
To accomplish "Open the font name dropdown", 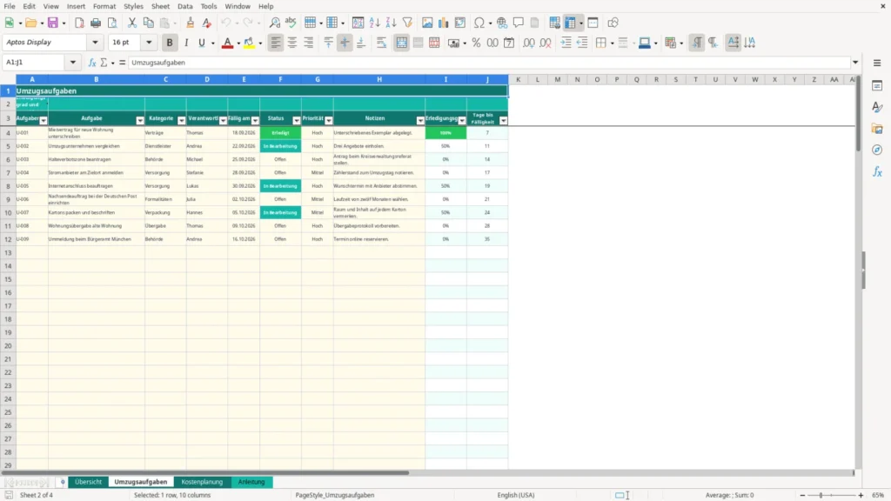I will tap(95, 42).
